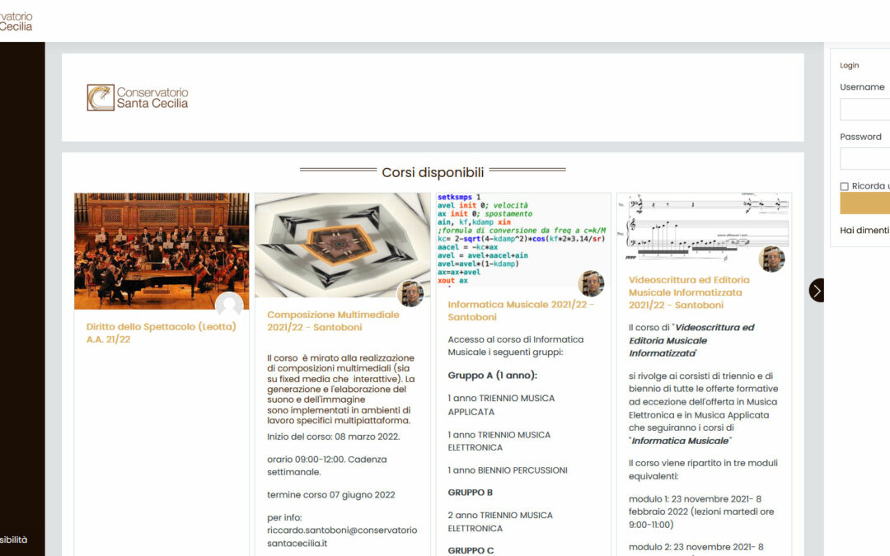Click the top-left Santa Cecilia site logo
This screenshot has height=556, width=890.
pyautogui.click(x=16, y=21)
